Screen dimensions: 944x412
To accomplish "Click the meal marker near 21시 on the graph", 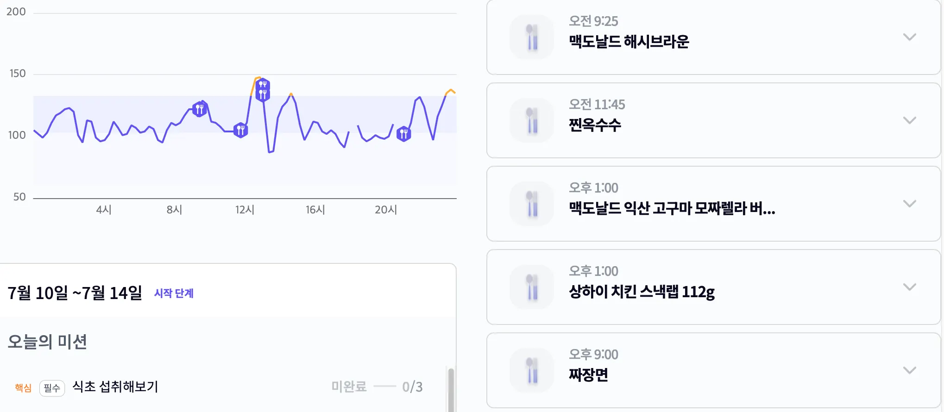I will point(404,134).
